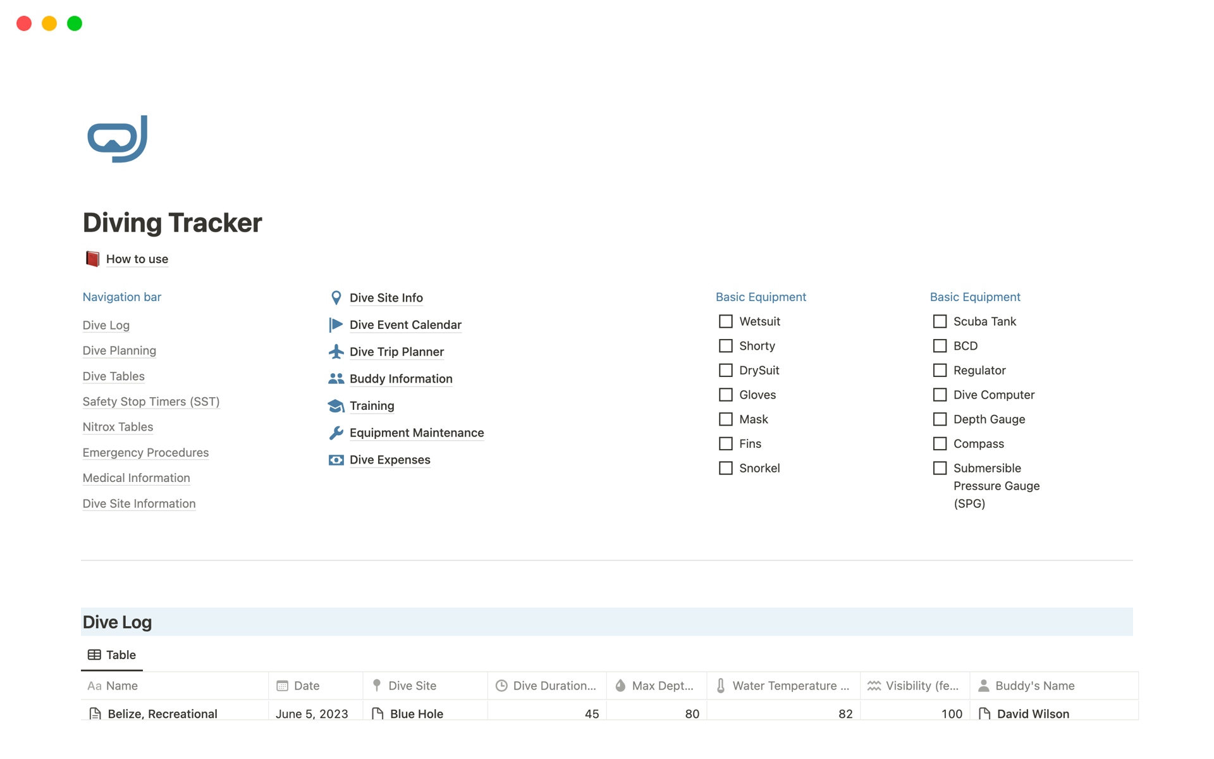Check the Wetsuit checkbox
1214x759 pixels.
[x=725, y=321]
